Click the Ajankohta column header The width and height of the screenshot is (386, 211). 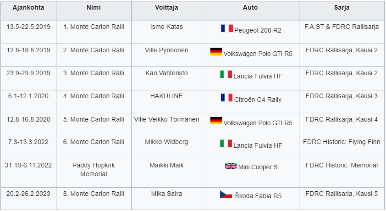point(28,8)
